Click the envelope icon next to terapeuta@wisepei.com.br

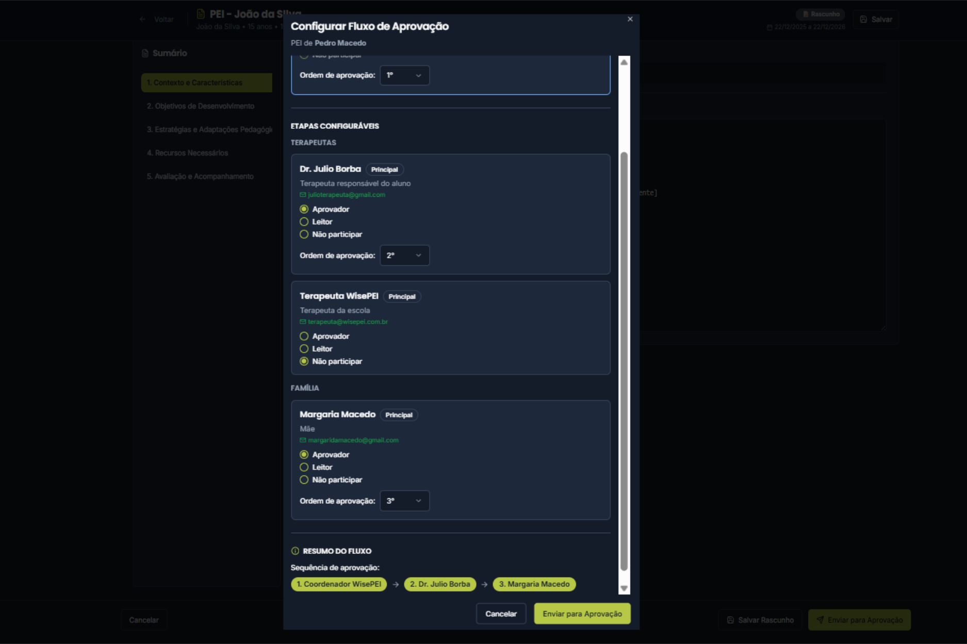click(303, 322)
